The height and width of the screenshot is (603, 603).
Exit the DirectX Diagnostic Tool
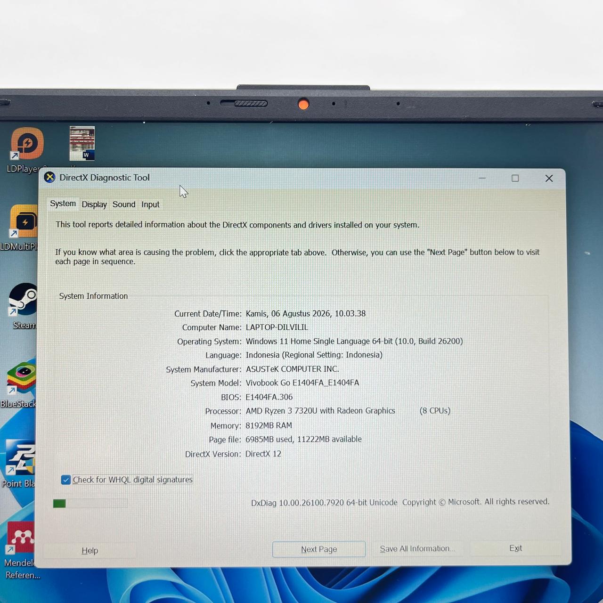[x=515, y=548]
